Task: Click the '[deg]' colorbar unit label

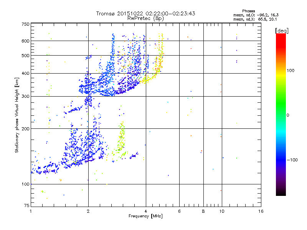Action: (x=282, y=31)
